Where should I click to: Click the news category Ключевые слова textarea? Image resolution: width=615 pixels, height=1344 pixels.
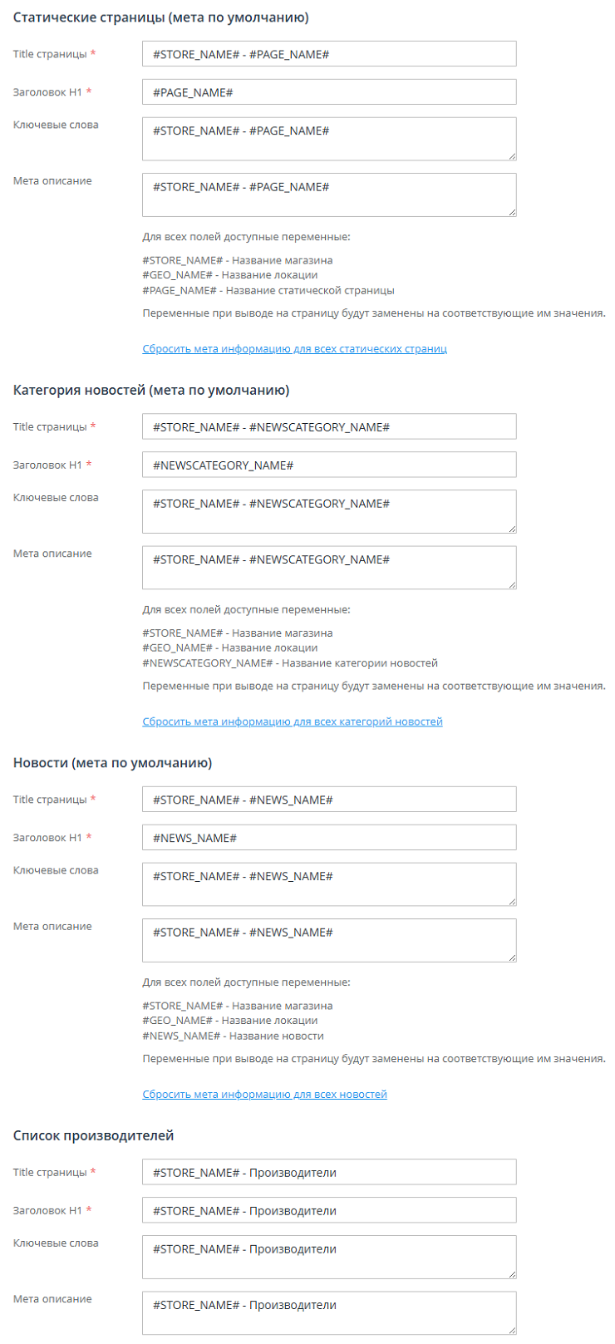[329, 512]
